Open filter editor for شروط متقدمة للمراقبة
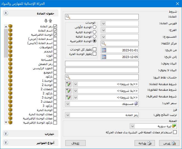Viewport: 182px width, 149px height. click(68, 97)
